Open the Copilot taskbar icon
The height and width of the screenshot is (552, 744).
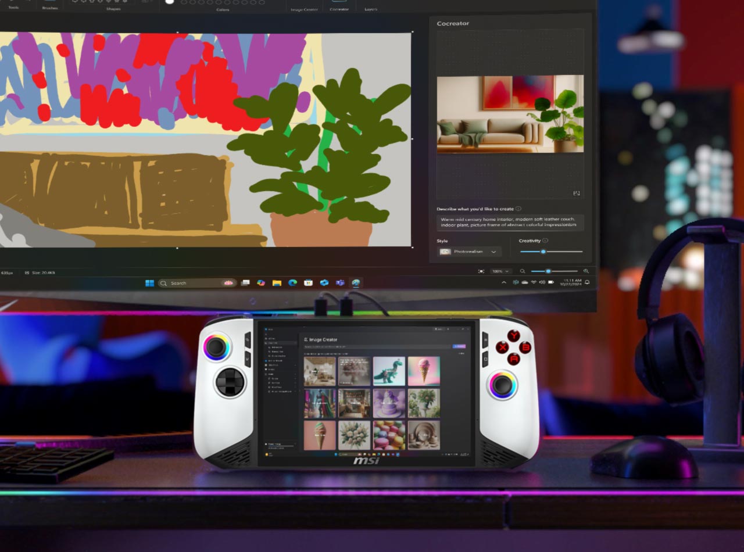click(x=261, y=283)
